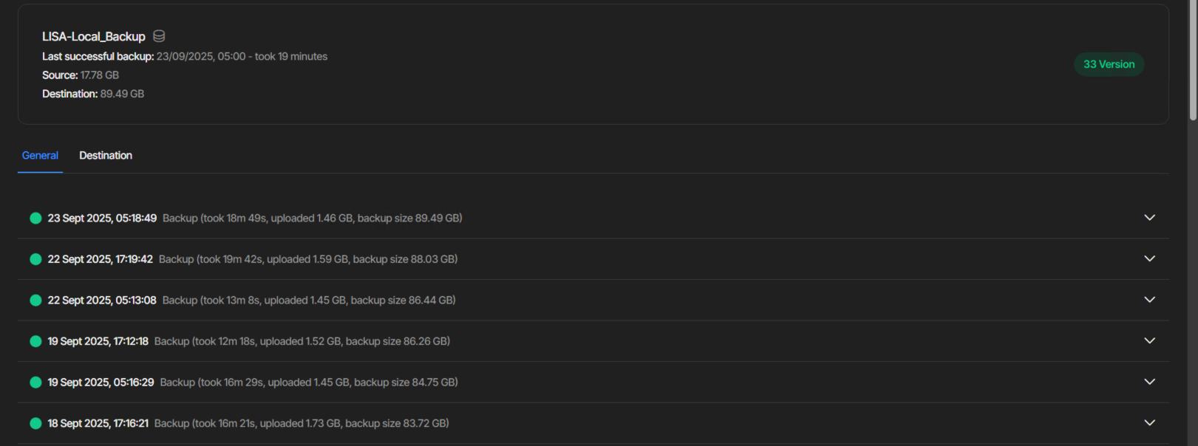Expand the 22 Sept 2025 17:19:42 backup entry
The image size is (1198, 446).
pyautogui.click(x=1149, y=258)
